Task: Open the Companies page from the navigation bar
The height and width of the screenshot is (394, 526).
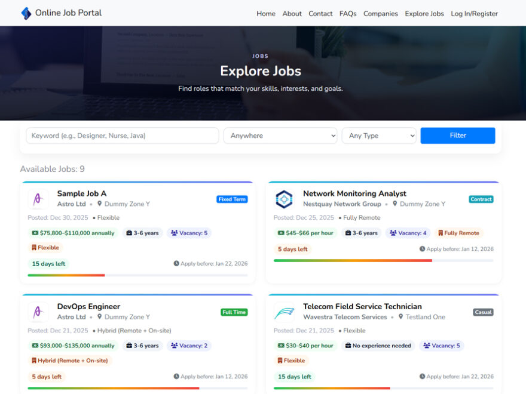Action: (380, 13)
